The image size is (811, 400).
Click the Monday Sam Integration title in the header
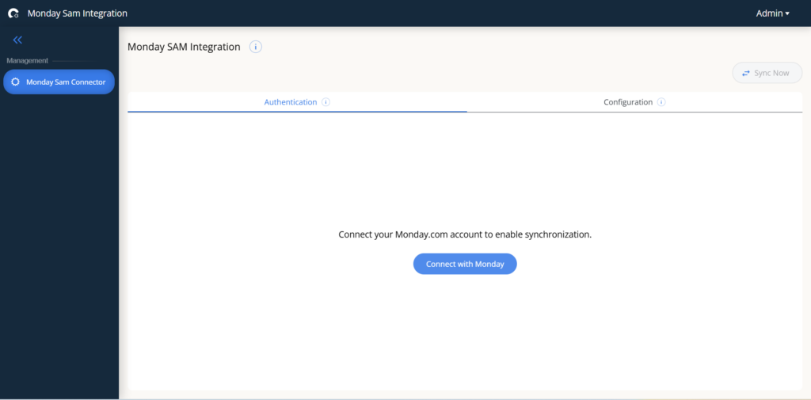pos(77,13)
